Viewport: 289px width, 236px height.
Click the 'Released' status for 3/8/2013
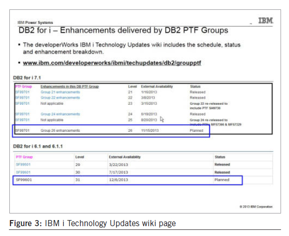click(x=198, y=98)
